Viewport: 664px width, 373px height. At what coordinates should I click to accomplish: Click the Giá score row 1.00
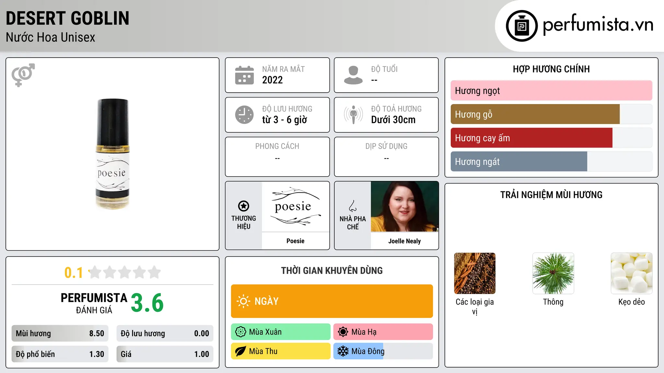165,354
